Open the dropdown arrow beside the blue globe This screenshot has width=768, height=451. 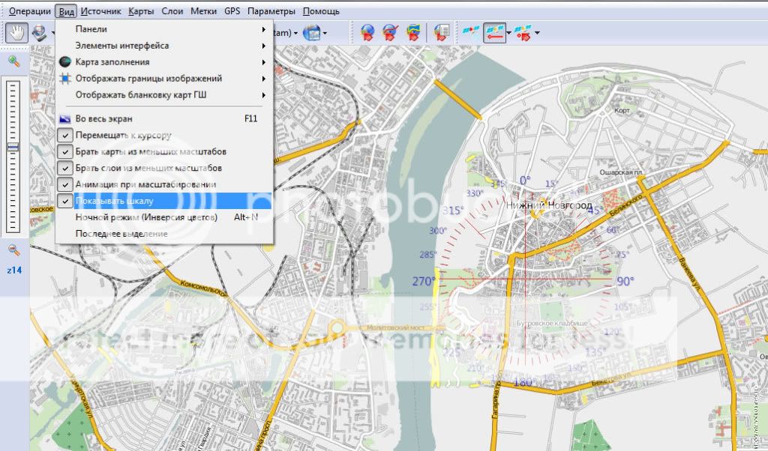[x=325, y=33]
